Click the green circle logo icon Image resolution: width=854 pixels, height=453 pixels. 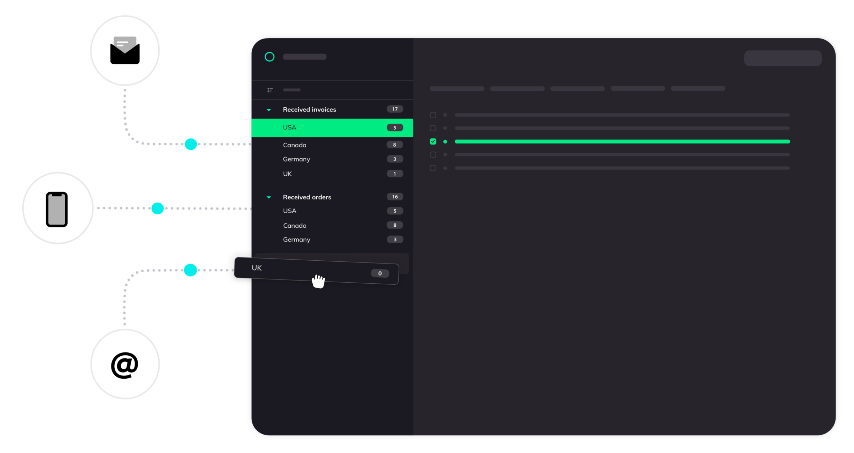click(269, 57)
